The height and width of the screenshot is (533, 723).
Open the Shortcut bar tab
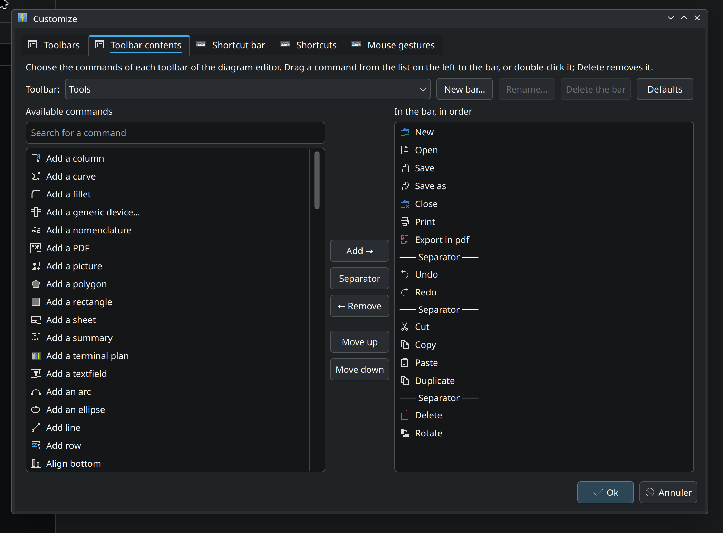[231, 45]
